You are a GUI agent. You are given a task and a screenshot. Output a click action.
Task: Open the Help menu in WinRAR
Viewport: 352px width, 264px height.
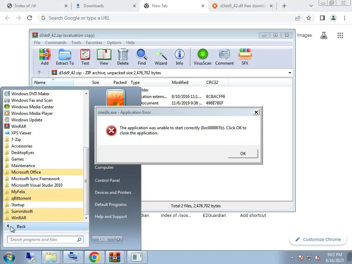pos(130,42)
